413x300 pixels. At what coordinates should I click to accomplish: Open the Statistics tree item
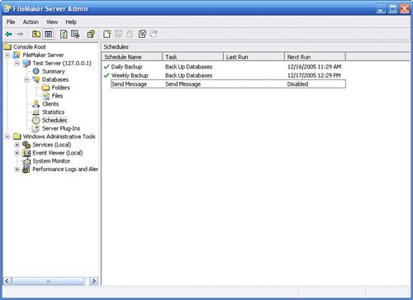tap(53, 112)
